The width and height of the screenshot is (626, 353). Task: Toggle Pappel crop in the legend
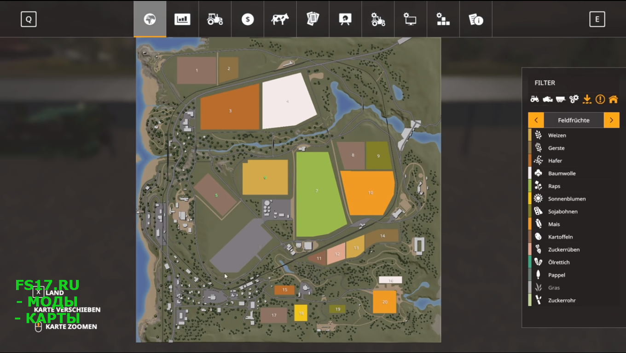(573, 275)
